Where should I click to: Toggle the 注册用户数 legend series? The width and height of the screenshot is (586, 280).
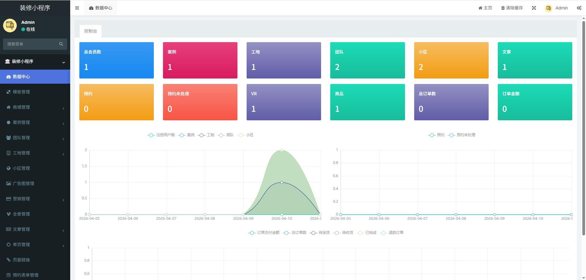tap(161, 135)
